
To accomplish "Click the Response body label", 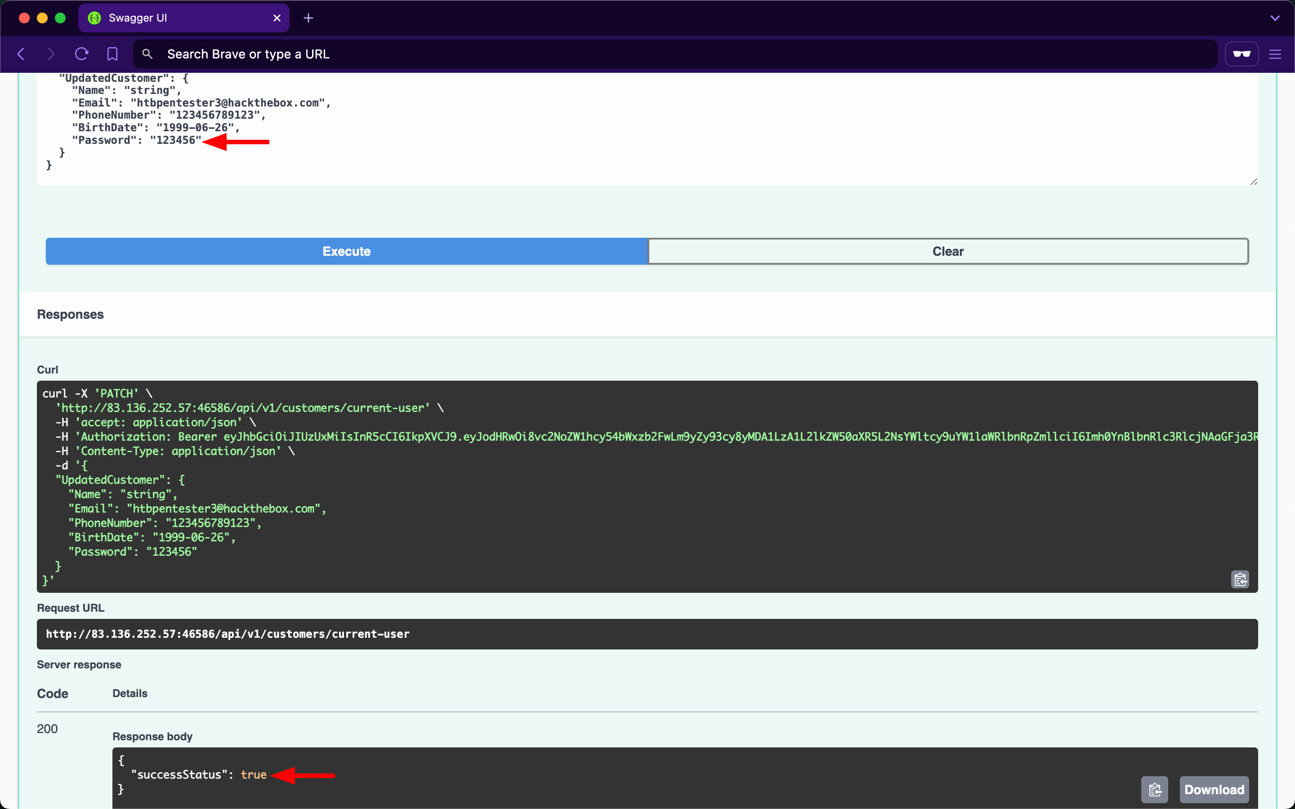I will pos(152,737).
